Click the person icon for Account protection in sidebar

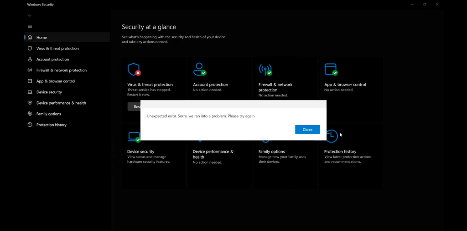30,59
